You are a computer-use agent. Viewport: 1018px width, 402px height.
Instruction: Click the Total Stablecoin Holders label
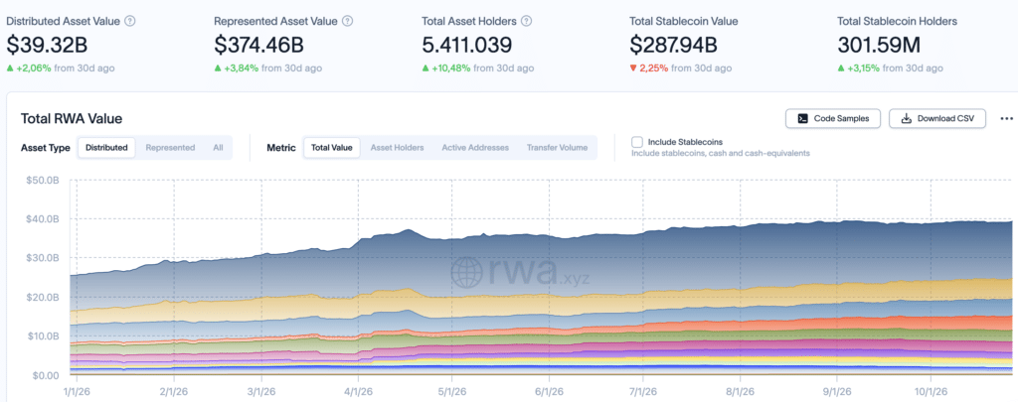[897, 21]
